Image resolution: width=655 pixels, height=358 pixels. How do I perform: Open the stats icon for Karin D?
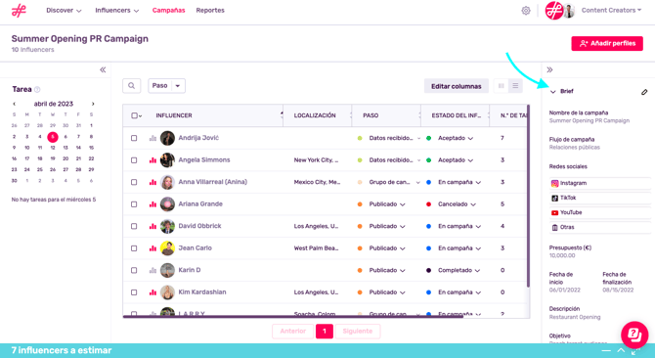tap(153, 270)
